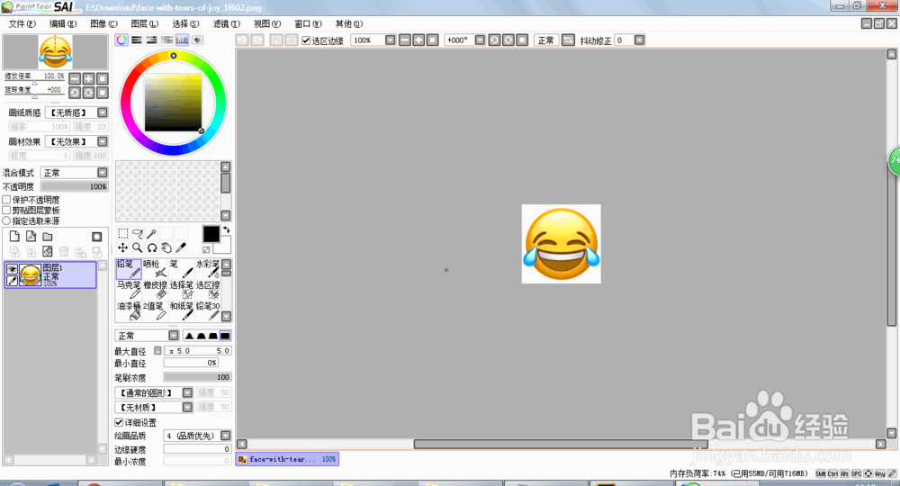Select the move tool
This screenshot has width=900, height=486.
pyautogui.click(x=122, y=247)
